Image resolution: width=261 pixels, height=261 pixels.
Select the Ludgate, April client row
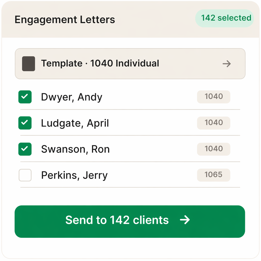[x=75, y=123]
